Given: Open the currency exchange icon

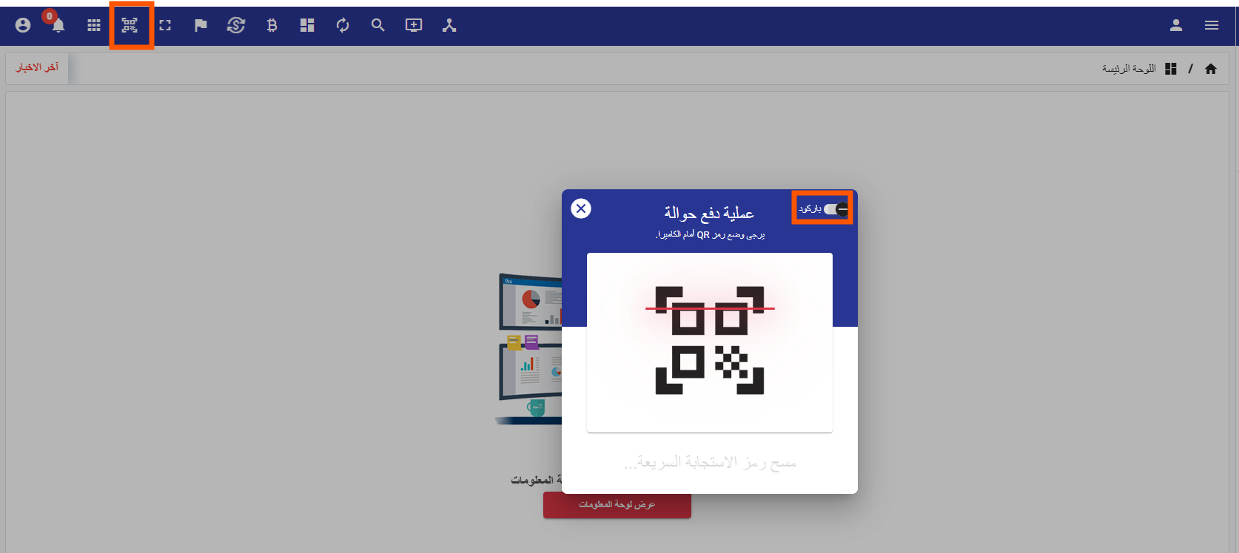Looking at the screenshot, I should pos(236,25).
